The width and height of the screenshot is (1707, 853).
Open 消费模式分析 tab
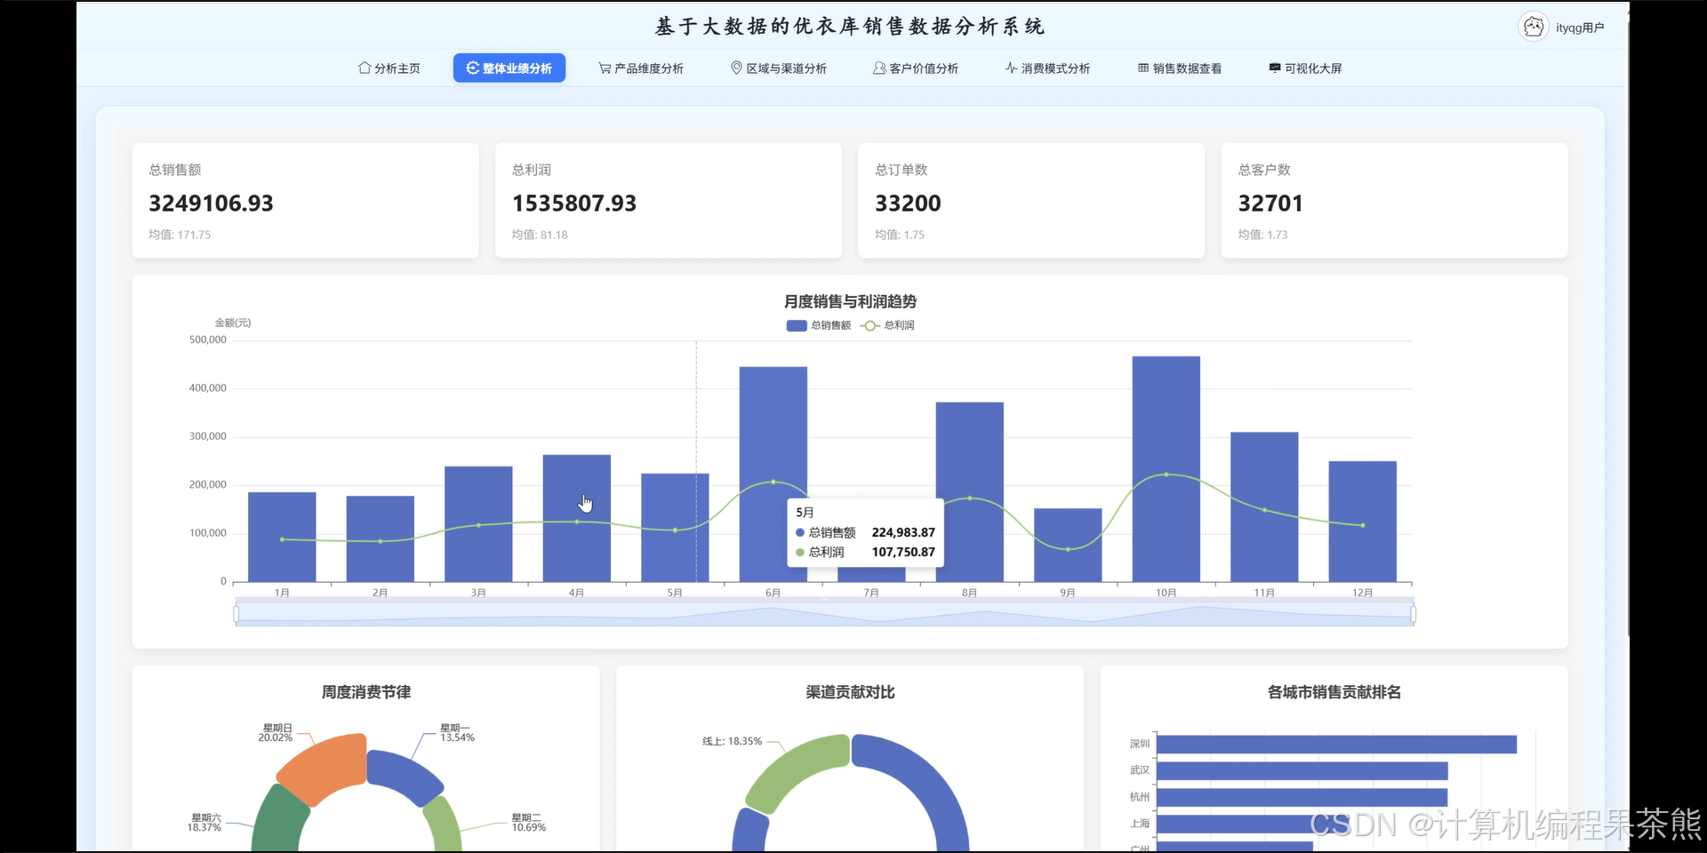(1047, 68)
